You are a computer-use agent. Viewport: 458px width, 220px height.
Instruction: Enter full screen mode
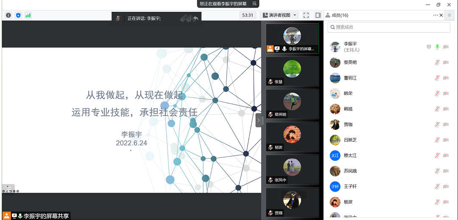coord(306,15)
